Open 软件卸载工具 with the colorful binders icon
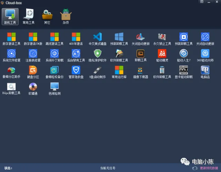 [x=119, y=56]
